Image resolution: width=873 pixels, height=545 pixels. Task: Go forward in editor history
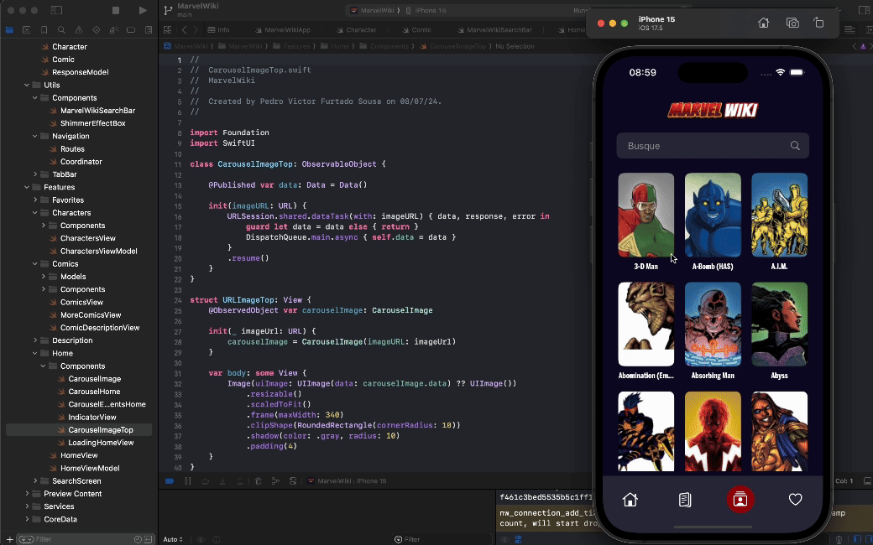pyautogui.click(x=196, y=30)
